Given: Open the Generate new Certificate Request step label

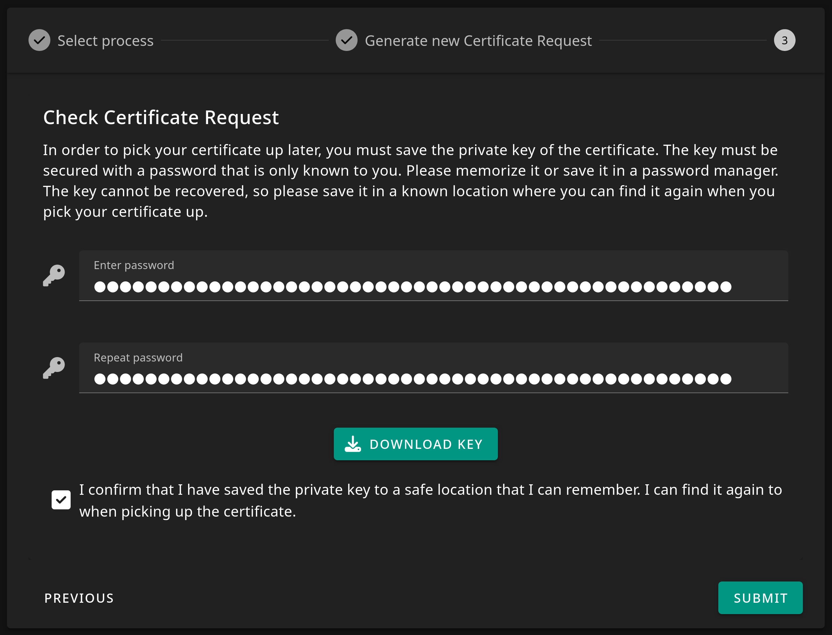Looking at the screenshot, I should [478, 41].
